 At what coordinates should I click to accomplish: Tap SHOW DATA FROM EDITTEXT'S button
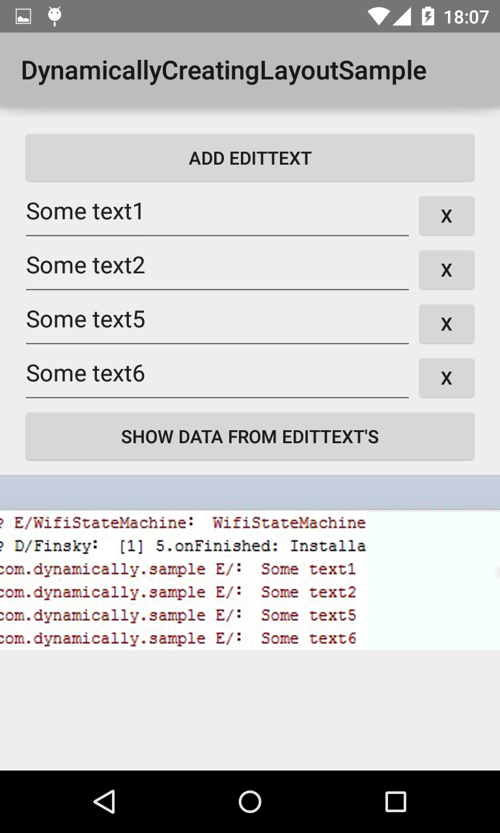(250, 436)
